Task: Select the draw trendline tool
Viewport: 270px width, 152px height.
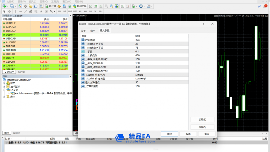Action: (25, 11)
